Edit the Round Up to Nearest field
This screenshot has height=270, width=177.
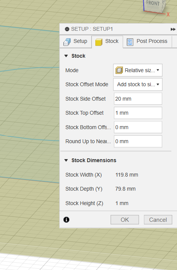point(138,141)
